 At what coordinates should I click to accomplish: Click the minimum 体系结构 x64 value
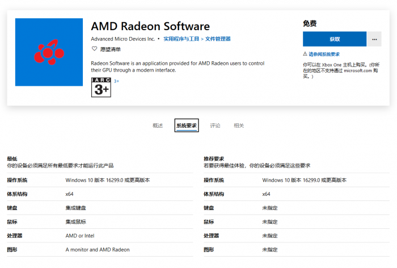coord(69,194)
